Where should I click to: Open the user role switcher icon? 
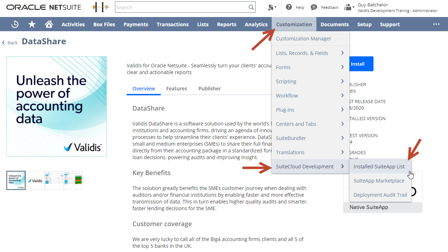349,7
